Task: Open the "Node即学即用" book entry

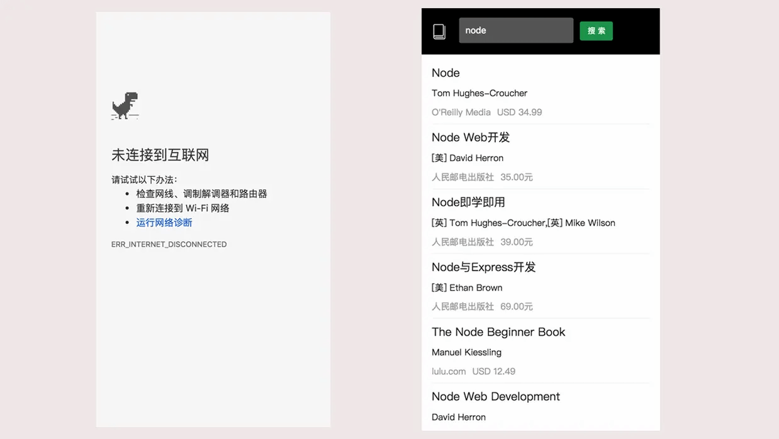Action: 468,203
